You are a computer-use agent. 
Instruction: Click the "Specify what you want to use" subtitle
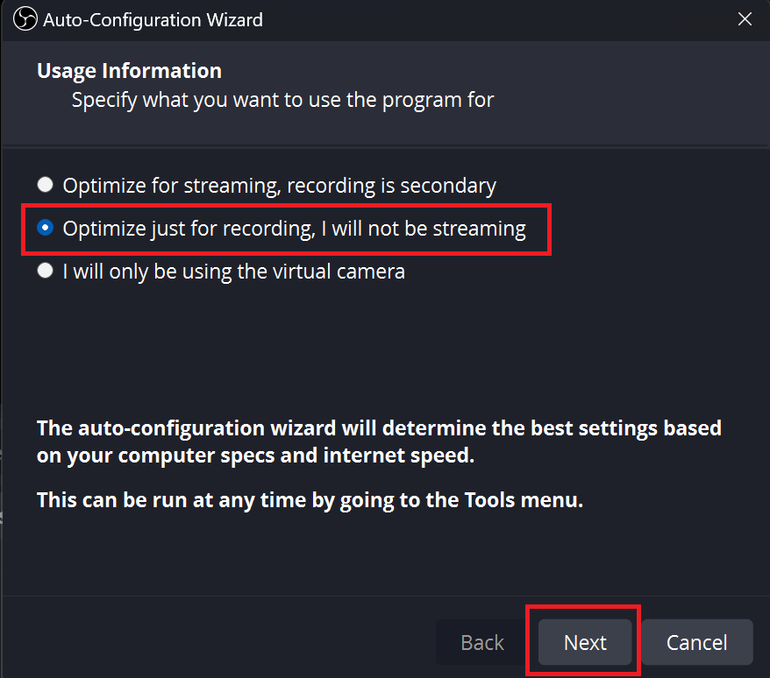point(282,100)
